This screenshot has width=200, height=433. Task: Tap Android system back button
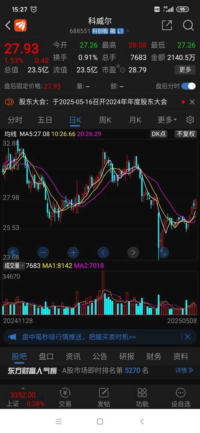[x=142, y=421]
